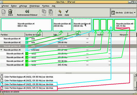Open the Partition menu

pos(46,6)
